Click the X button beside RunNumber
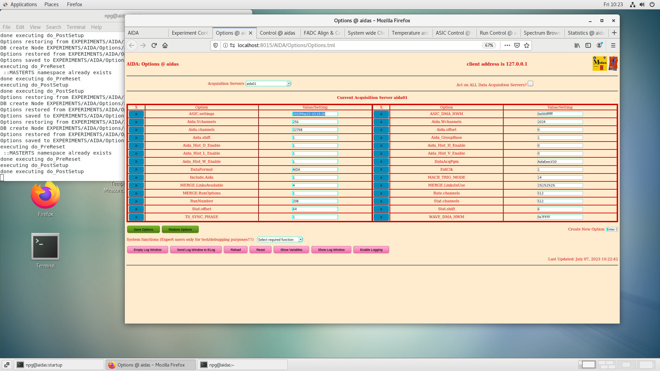 136,201
